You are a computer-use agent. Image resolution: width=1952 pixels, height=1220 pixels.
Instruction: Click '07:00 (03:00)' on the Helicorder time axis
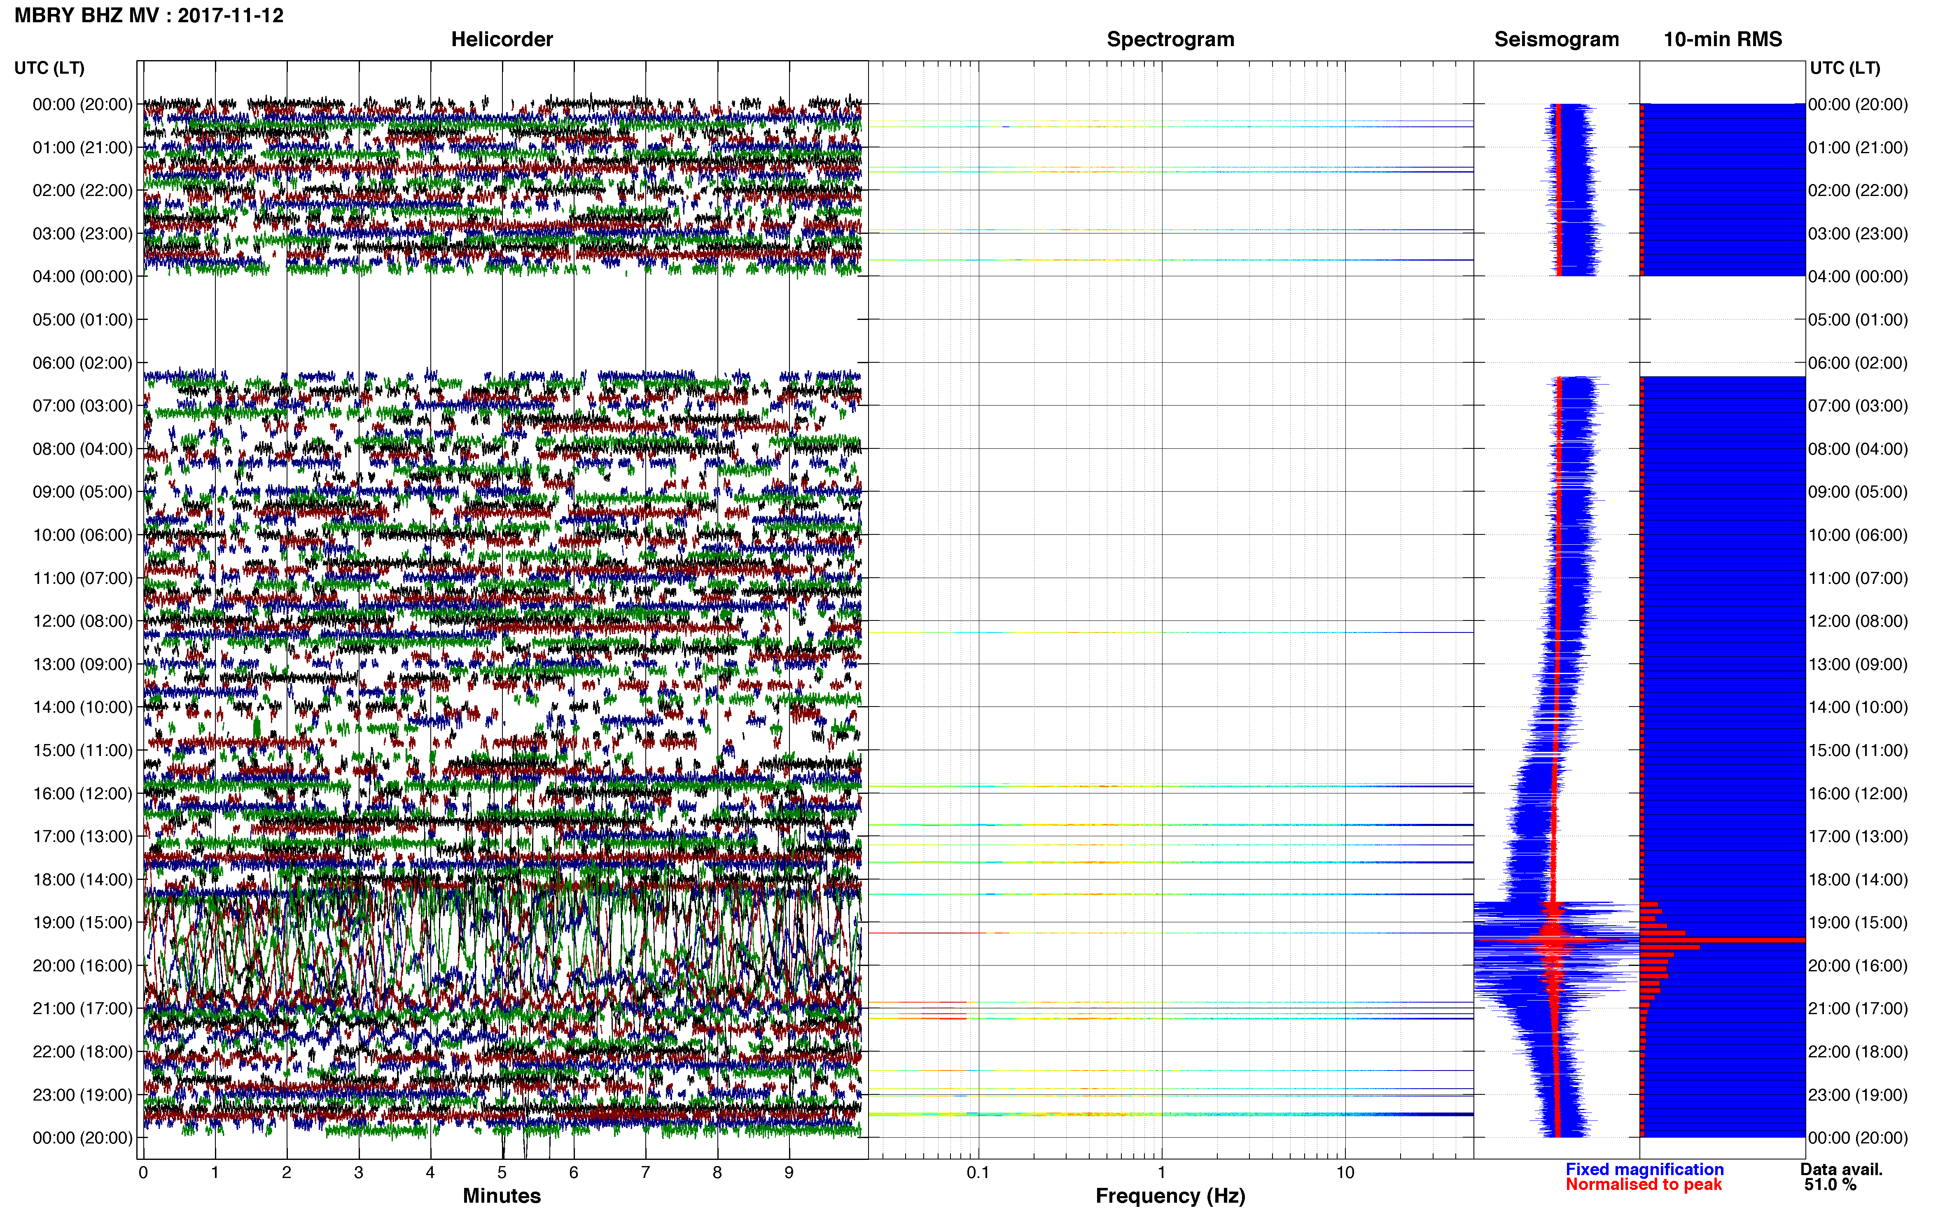pos(82,406)
